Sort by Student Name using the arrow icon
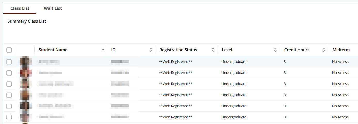Image resolution: width=358 pixels, height=124 pixels. coord(103,50)
